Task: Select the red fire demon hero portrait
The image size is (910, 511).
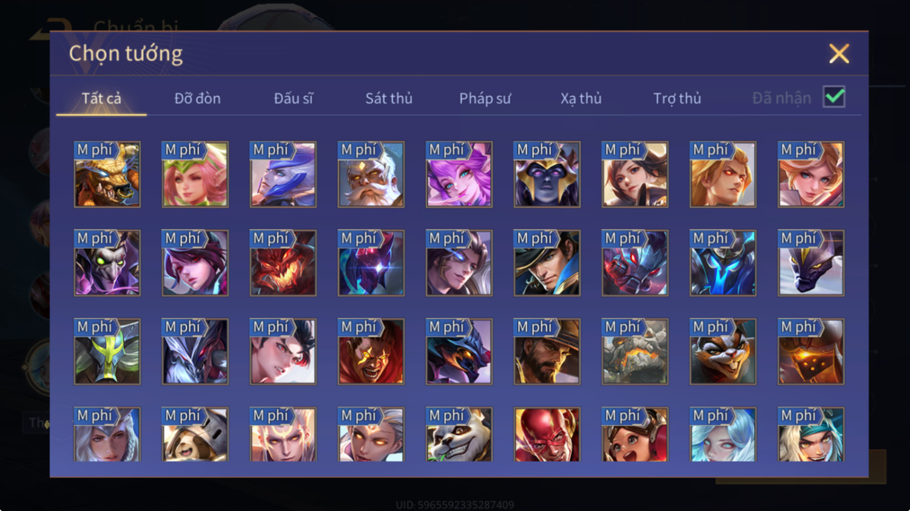Action: pyautogui.click(x=283, y=263)
